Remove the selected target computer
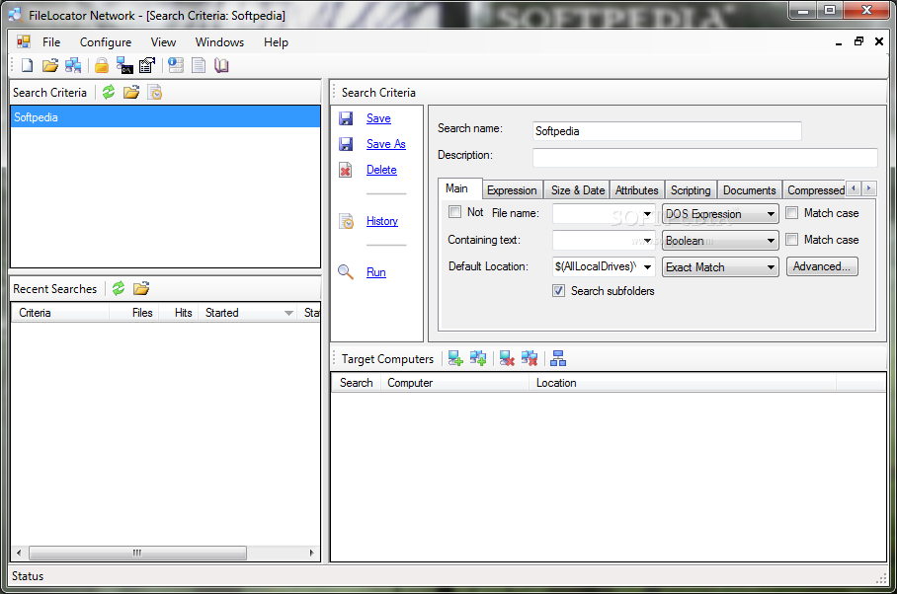897x594 pixels. [x=506, y=359]
